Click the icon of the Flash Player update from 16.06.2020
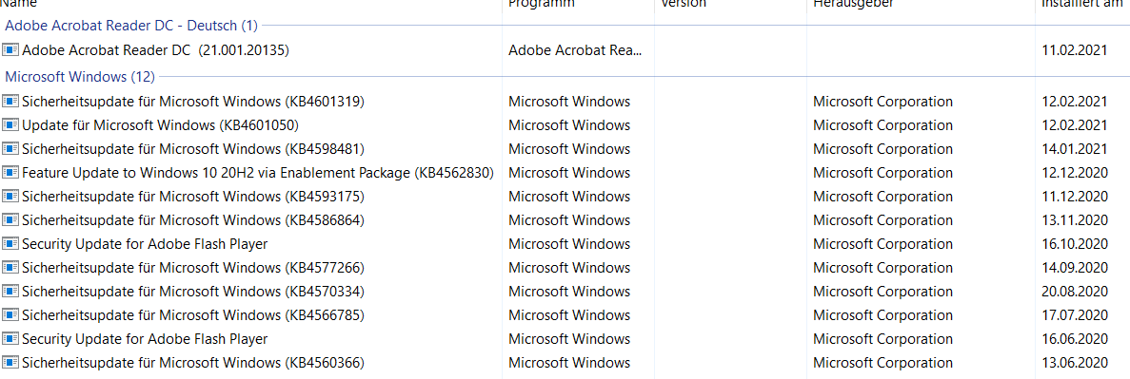 pos(10,339)
